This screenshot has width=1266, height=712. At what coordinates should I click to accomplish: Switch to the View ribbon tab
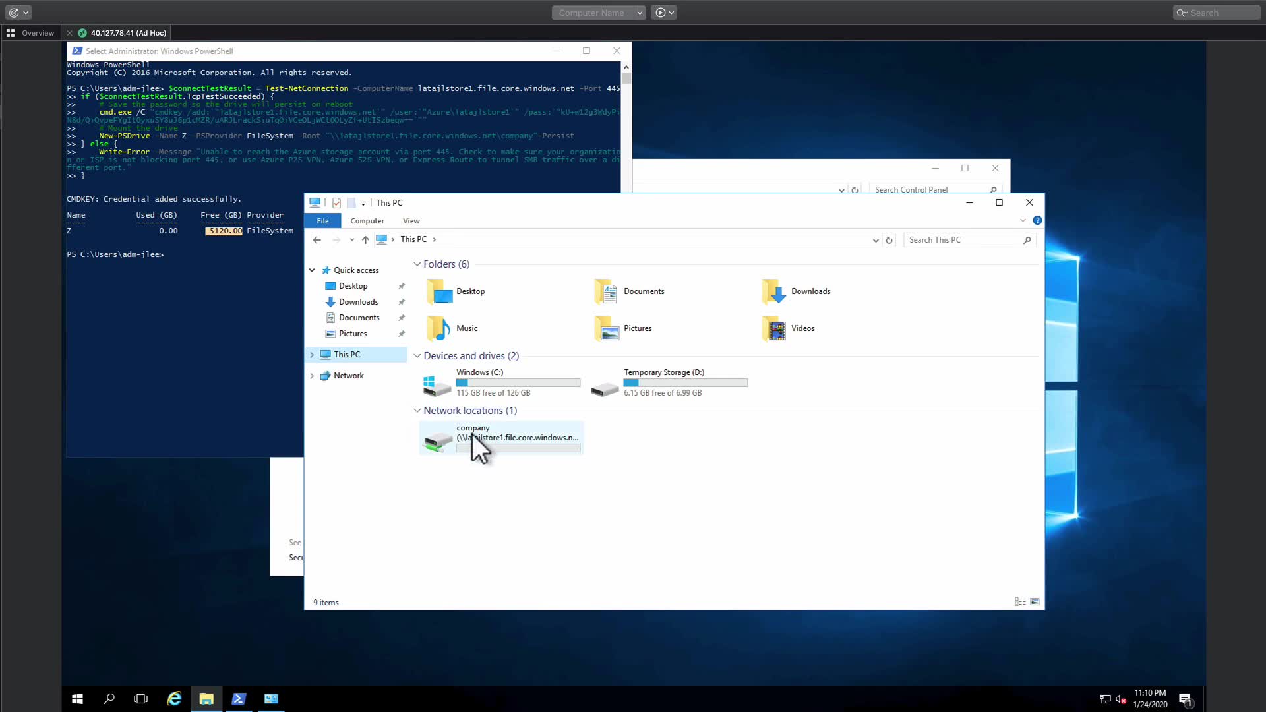[x=411, y=221]
